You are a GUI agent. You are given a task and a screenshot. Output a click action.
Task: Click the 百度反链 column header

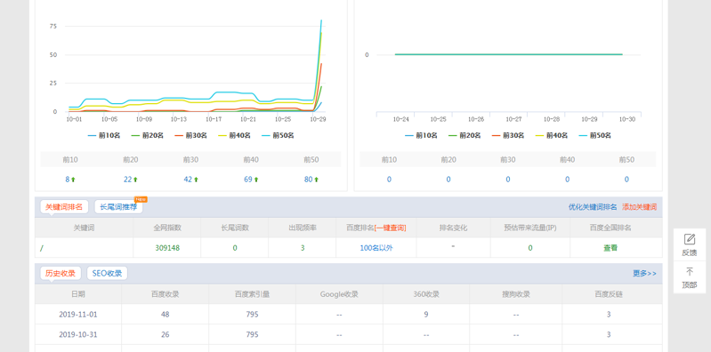(609, 294)
